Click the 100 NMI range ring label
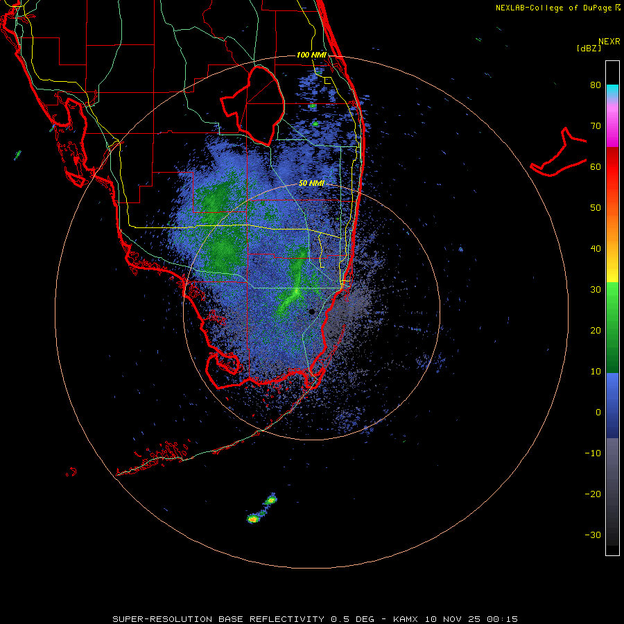Image resolution: width=624 pixels, height=624 pixels. pos(311,55)
